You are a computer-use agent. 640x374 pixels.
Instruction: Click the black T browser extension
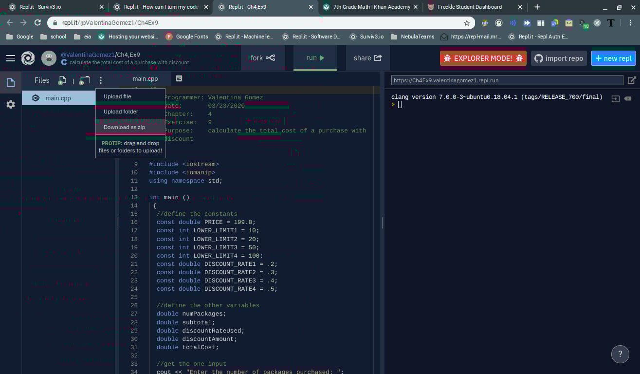(611, 23)
